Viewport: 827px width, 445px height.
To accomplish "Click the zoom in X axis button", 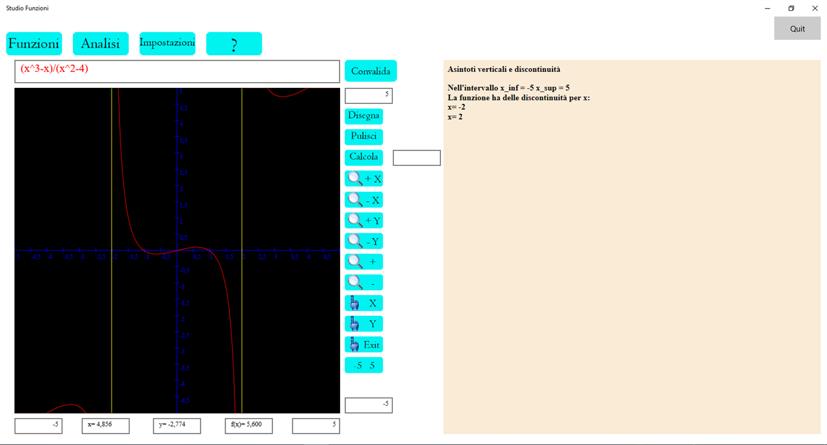I will (x=364, y=179).
